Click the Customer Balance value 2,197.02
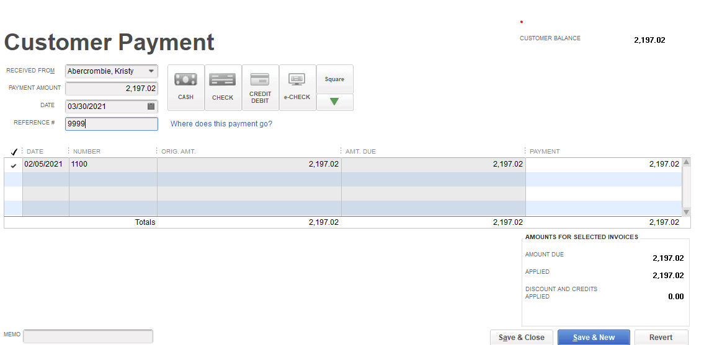Screen dimensions: 704x345 pos(649,40)
